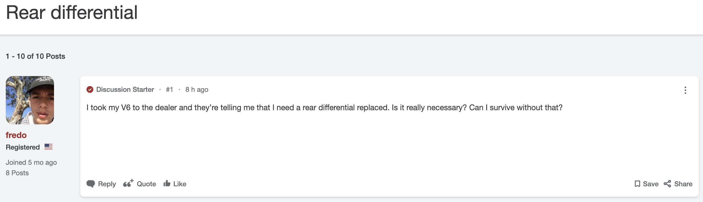Click the Like text label
Image resolution: width=703 pixels, height=202 pixels.
tap(180, 184)
